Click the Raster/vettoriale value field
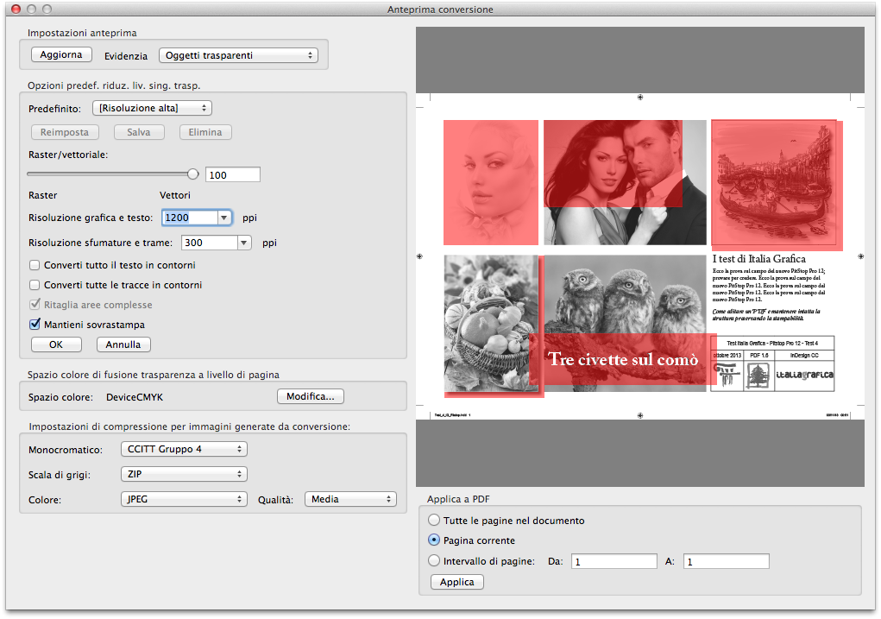 pyautogui.click(x=232, y=175)
